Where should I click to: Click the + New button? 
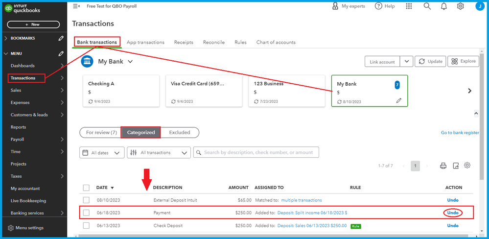point(33,24)
